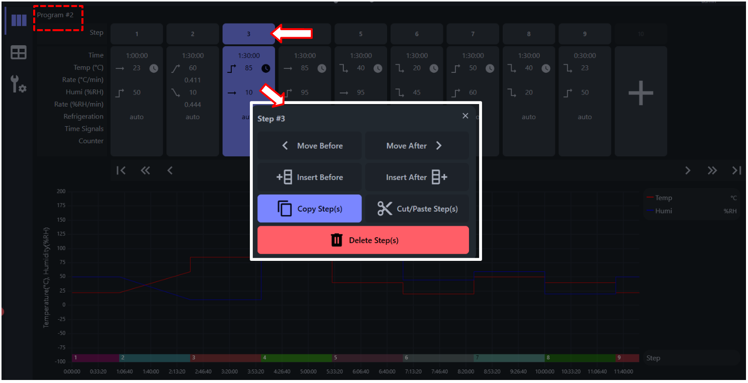Choose Insert After in the Step #3 menu
Viewport: 748px width, 383px height.
pyautogui.click(x=417, y=177)
